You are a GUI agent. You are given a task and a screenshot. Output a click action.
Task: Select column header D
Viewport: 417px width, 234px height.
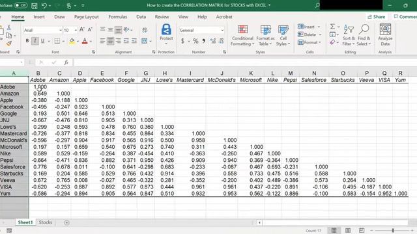79,73
